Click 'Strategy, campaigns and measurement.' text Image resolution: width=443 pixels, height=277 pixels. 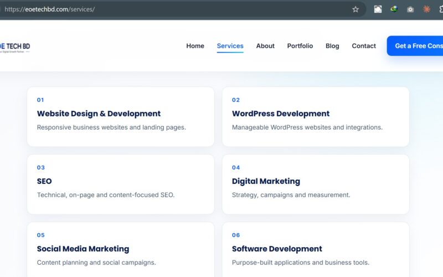tap(291, 195)
